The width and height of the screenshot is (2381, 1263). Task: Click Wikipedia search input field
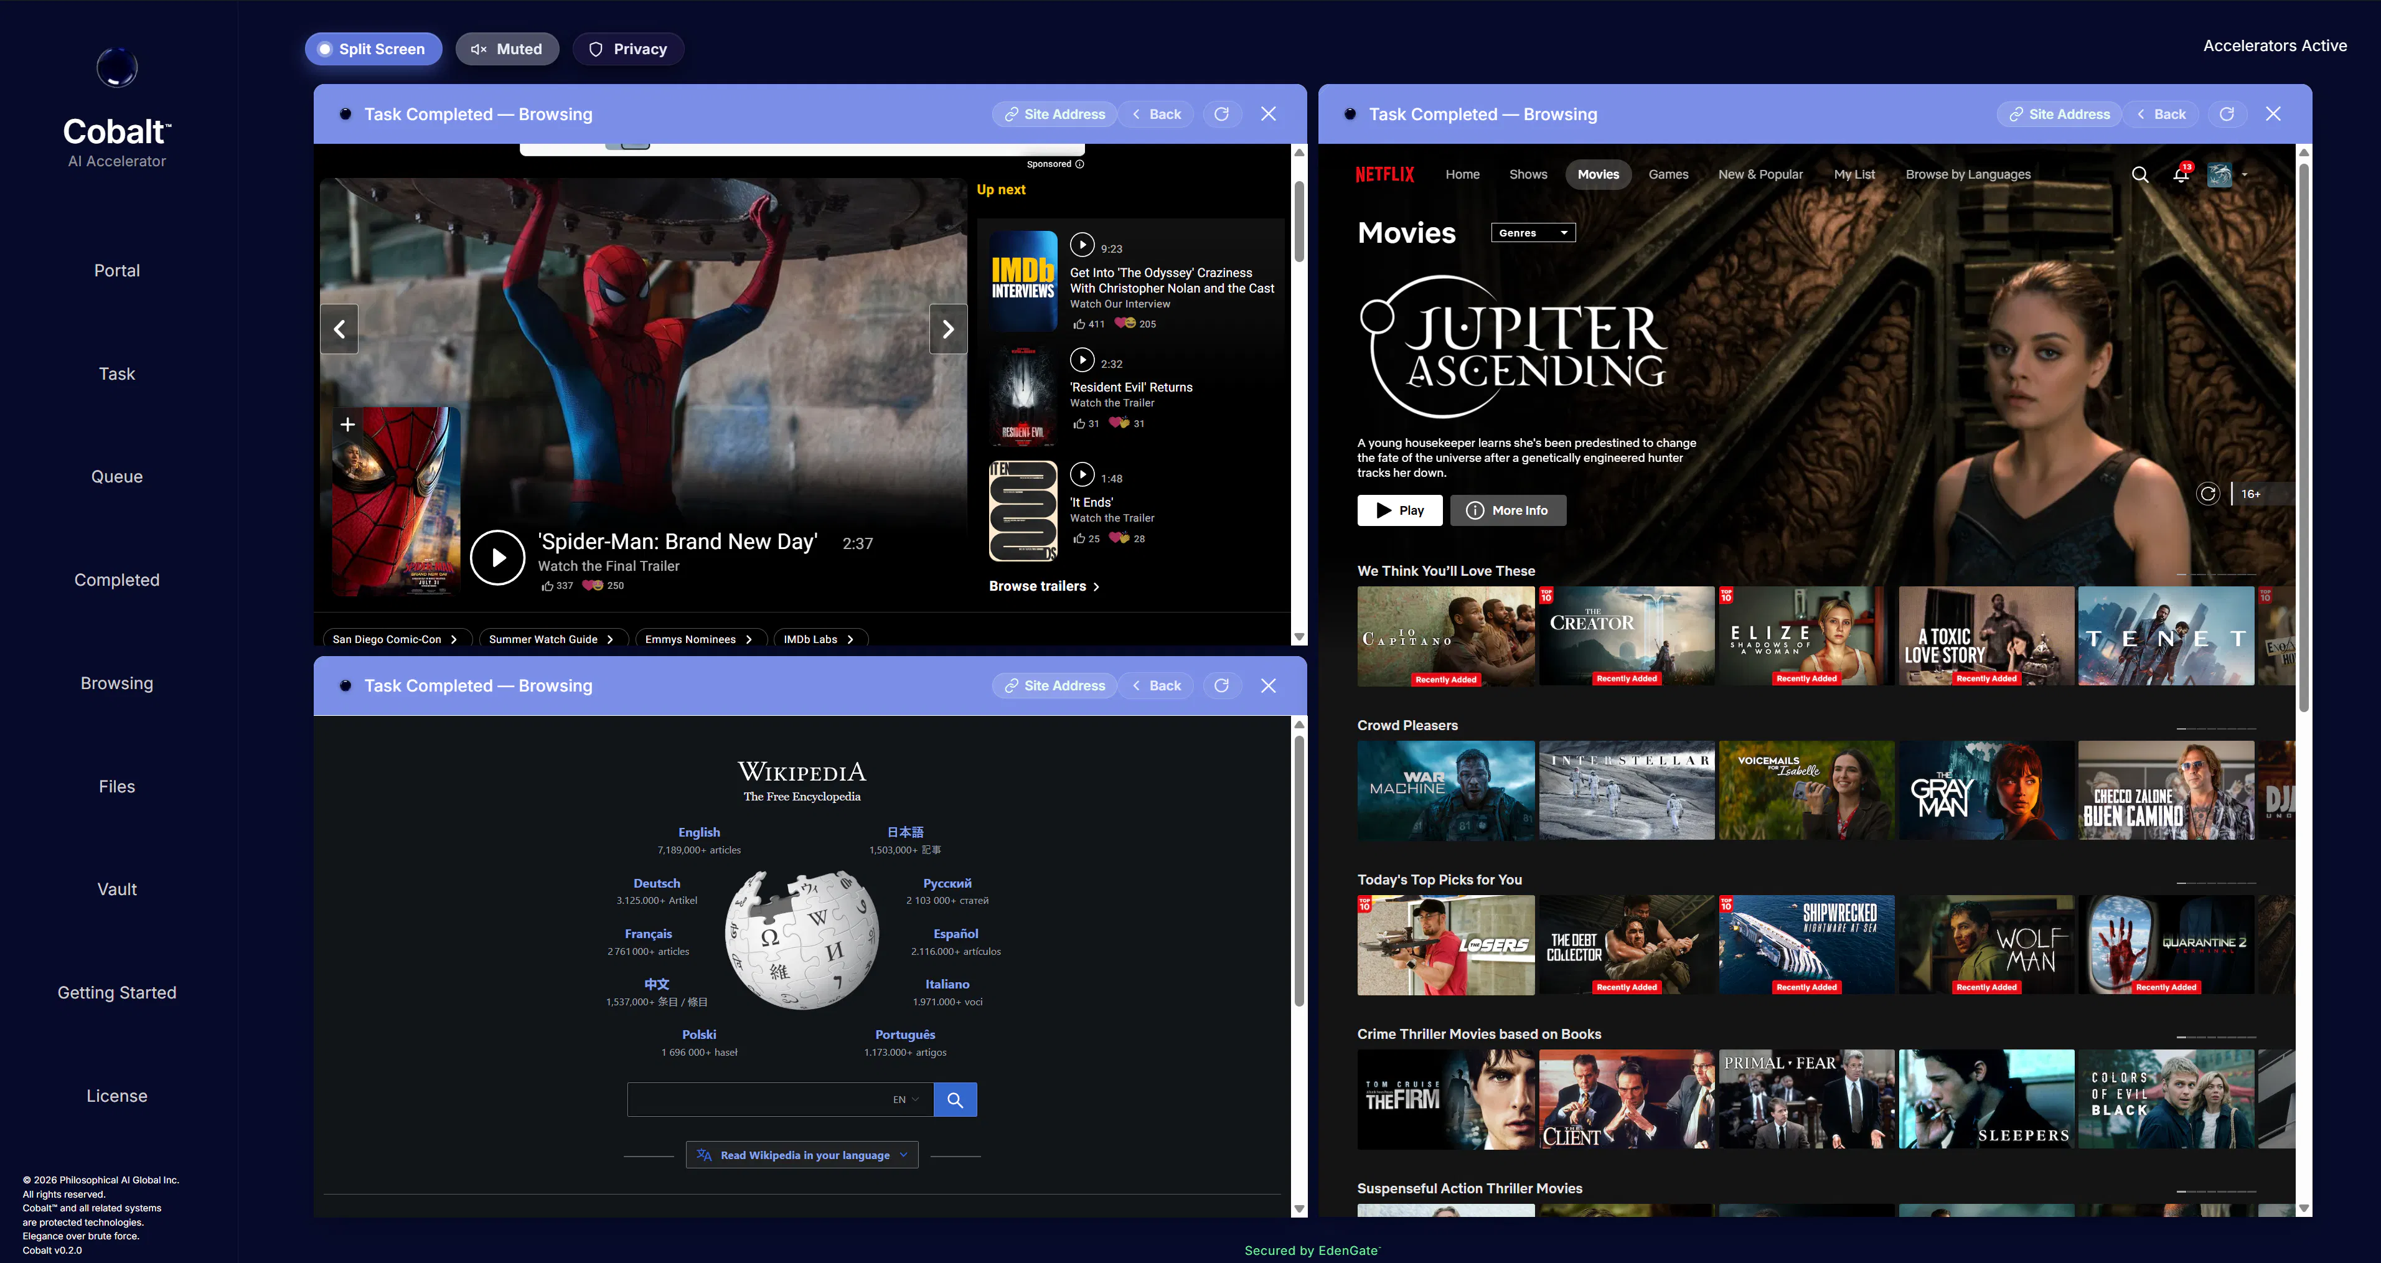pos(780,1099)
